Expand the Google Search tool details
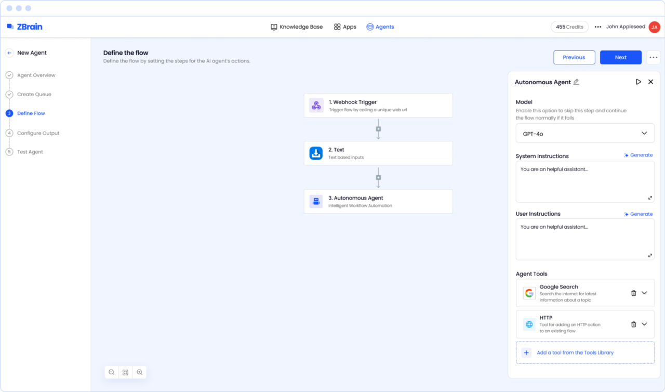 646,293
